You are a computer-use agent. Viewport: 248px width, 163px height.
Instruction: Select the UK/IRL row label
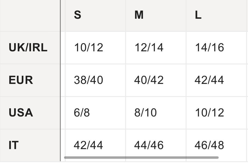(x=28, y=48)
